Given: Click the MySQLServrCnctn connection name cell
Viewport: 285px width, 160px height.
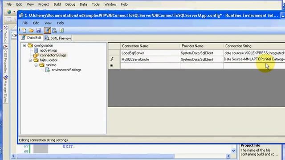Looking at the screenshot, I should (x=150, y=59).
